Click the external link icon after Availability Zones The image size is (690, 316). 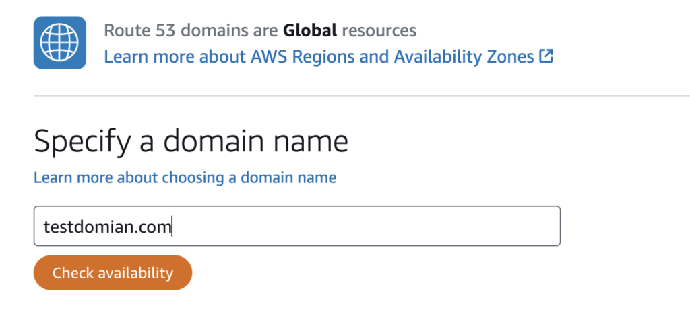[546, 56]
